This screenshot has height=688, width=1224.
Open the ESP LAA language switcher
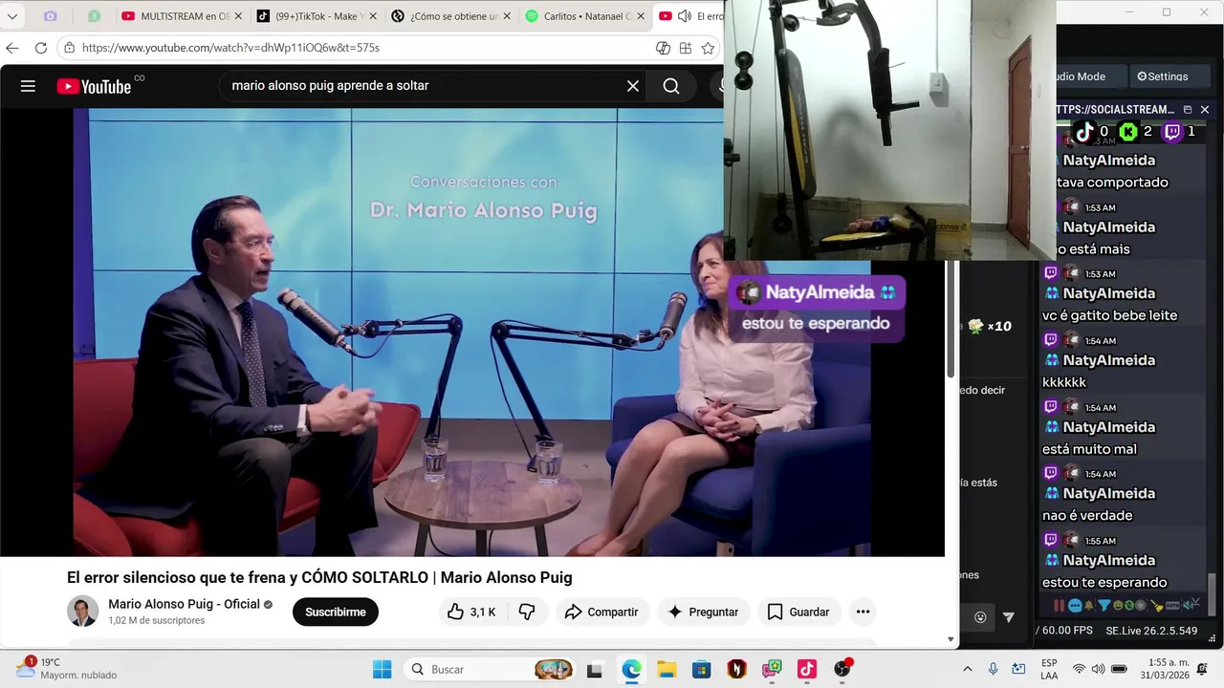[1049, 669]
